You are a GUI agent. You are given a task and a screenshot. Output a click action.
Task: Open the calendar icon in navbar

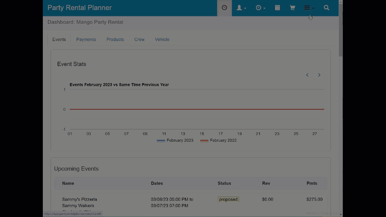tap(277, 8)
